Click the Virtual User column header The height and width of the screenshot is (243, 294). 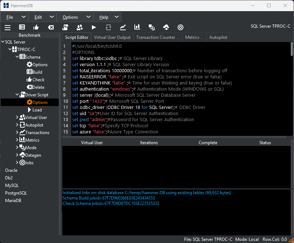(92, 143)
